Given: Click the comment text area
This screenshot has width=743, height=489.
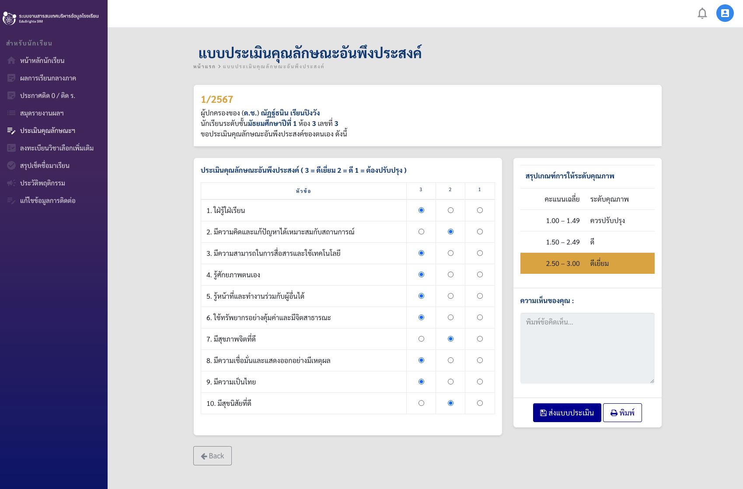Looking at the screenshot, I should click(587, 348).
